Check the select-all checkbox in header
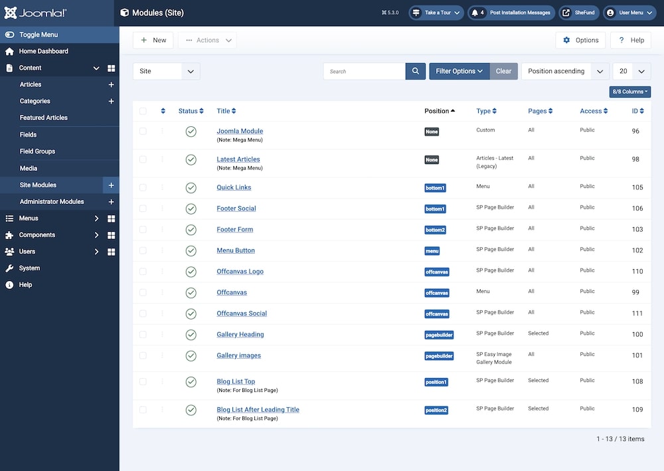This screenshot has height=471, width=664. [143, 111]
